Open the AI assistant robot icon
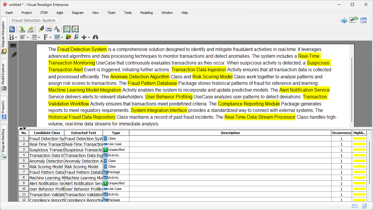Image resolution: width=373 pixels, height=210 pixels. pyautogui.click(x=344, y=20)
